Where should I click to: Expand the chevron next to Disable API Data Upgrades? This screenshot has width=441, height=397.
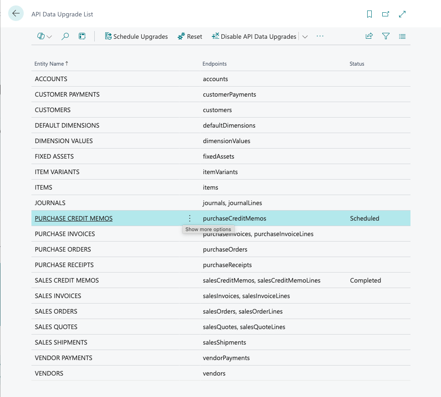[305, 36]
